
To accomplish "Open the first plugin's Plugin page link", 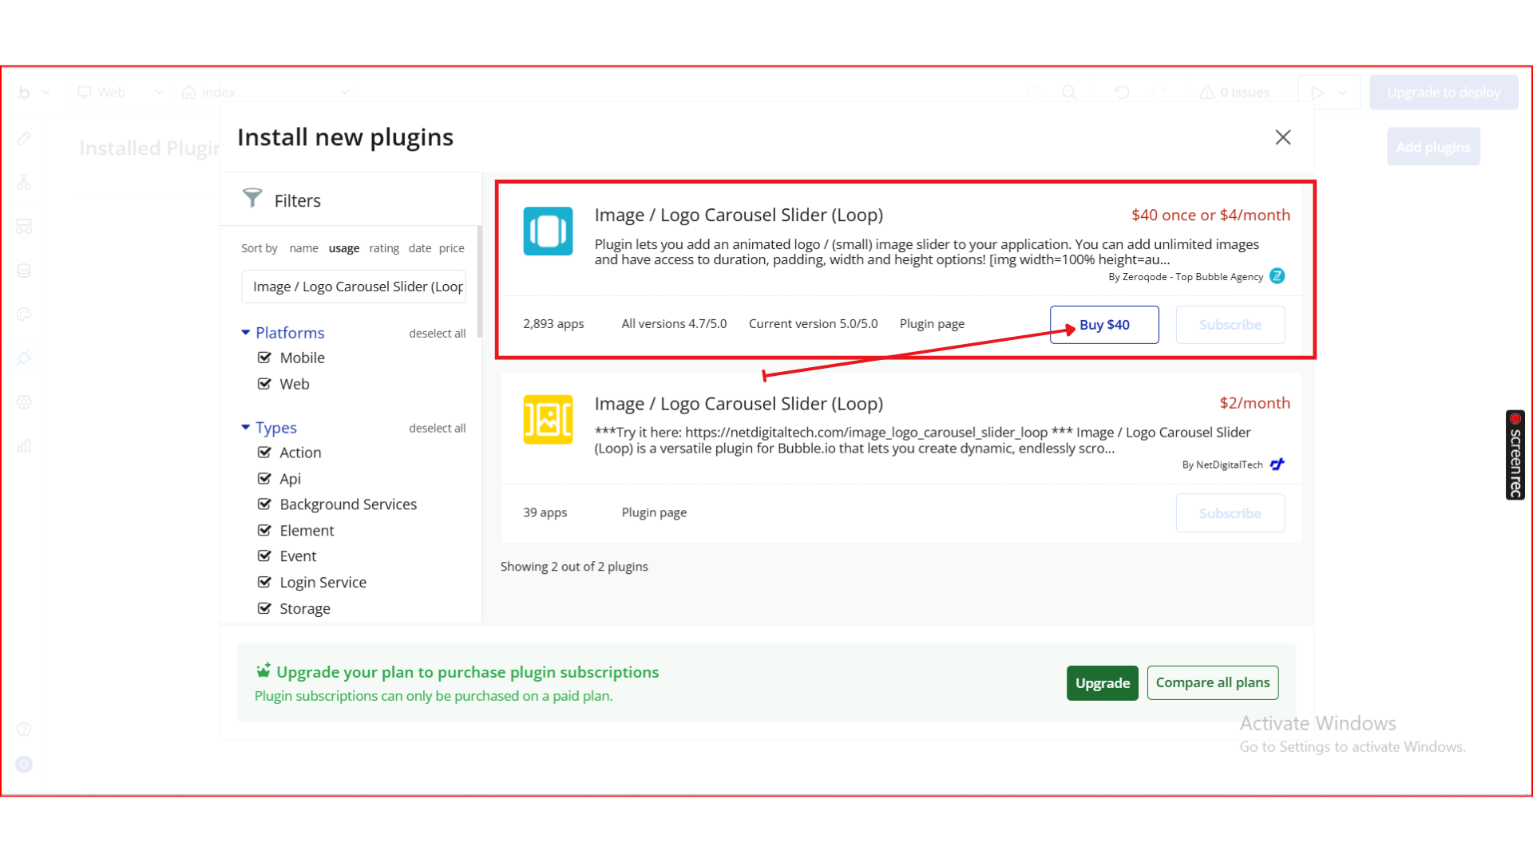I will coord(932,324).
